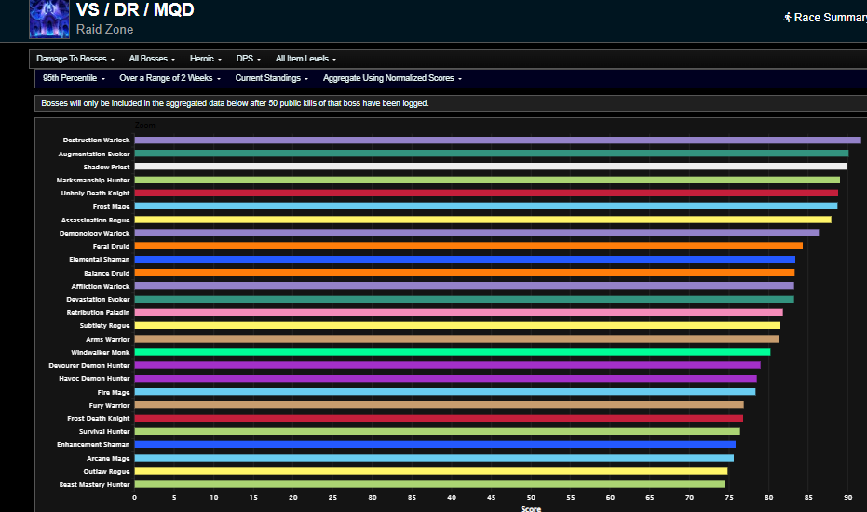
Task: Expand Aggregate Using Normalized Scores dropdown
Action: [393, 78]
